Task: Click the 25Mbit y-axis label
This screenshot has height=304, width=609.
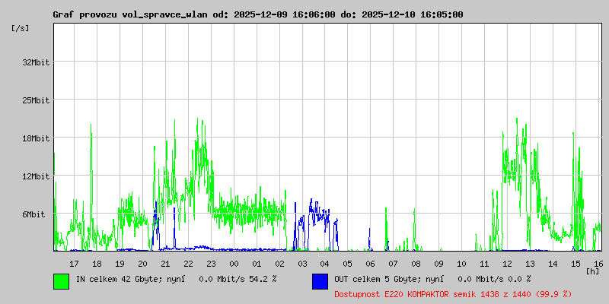Action: pos(36,100)
